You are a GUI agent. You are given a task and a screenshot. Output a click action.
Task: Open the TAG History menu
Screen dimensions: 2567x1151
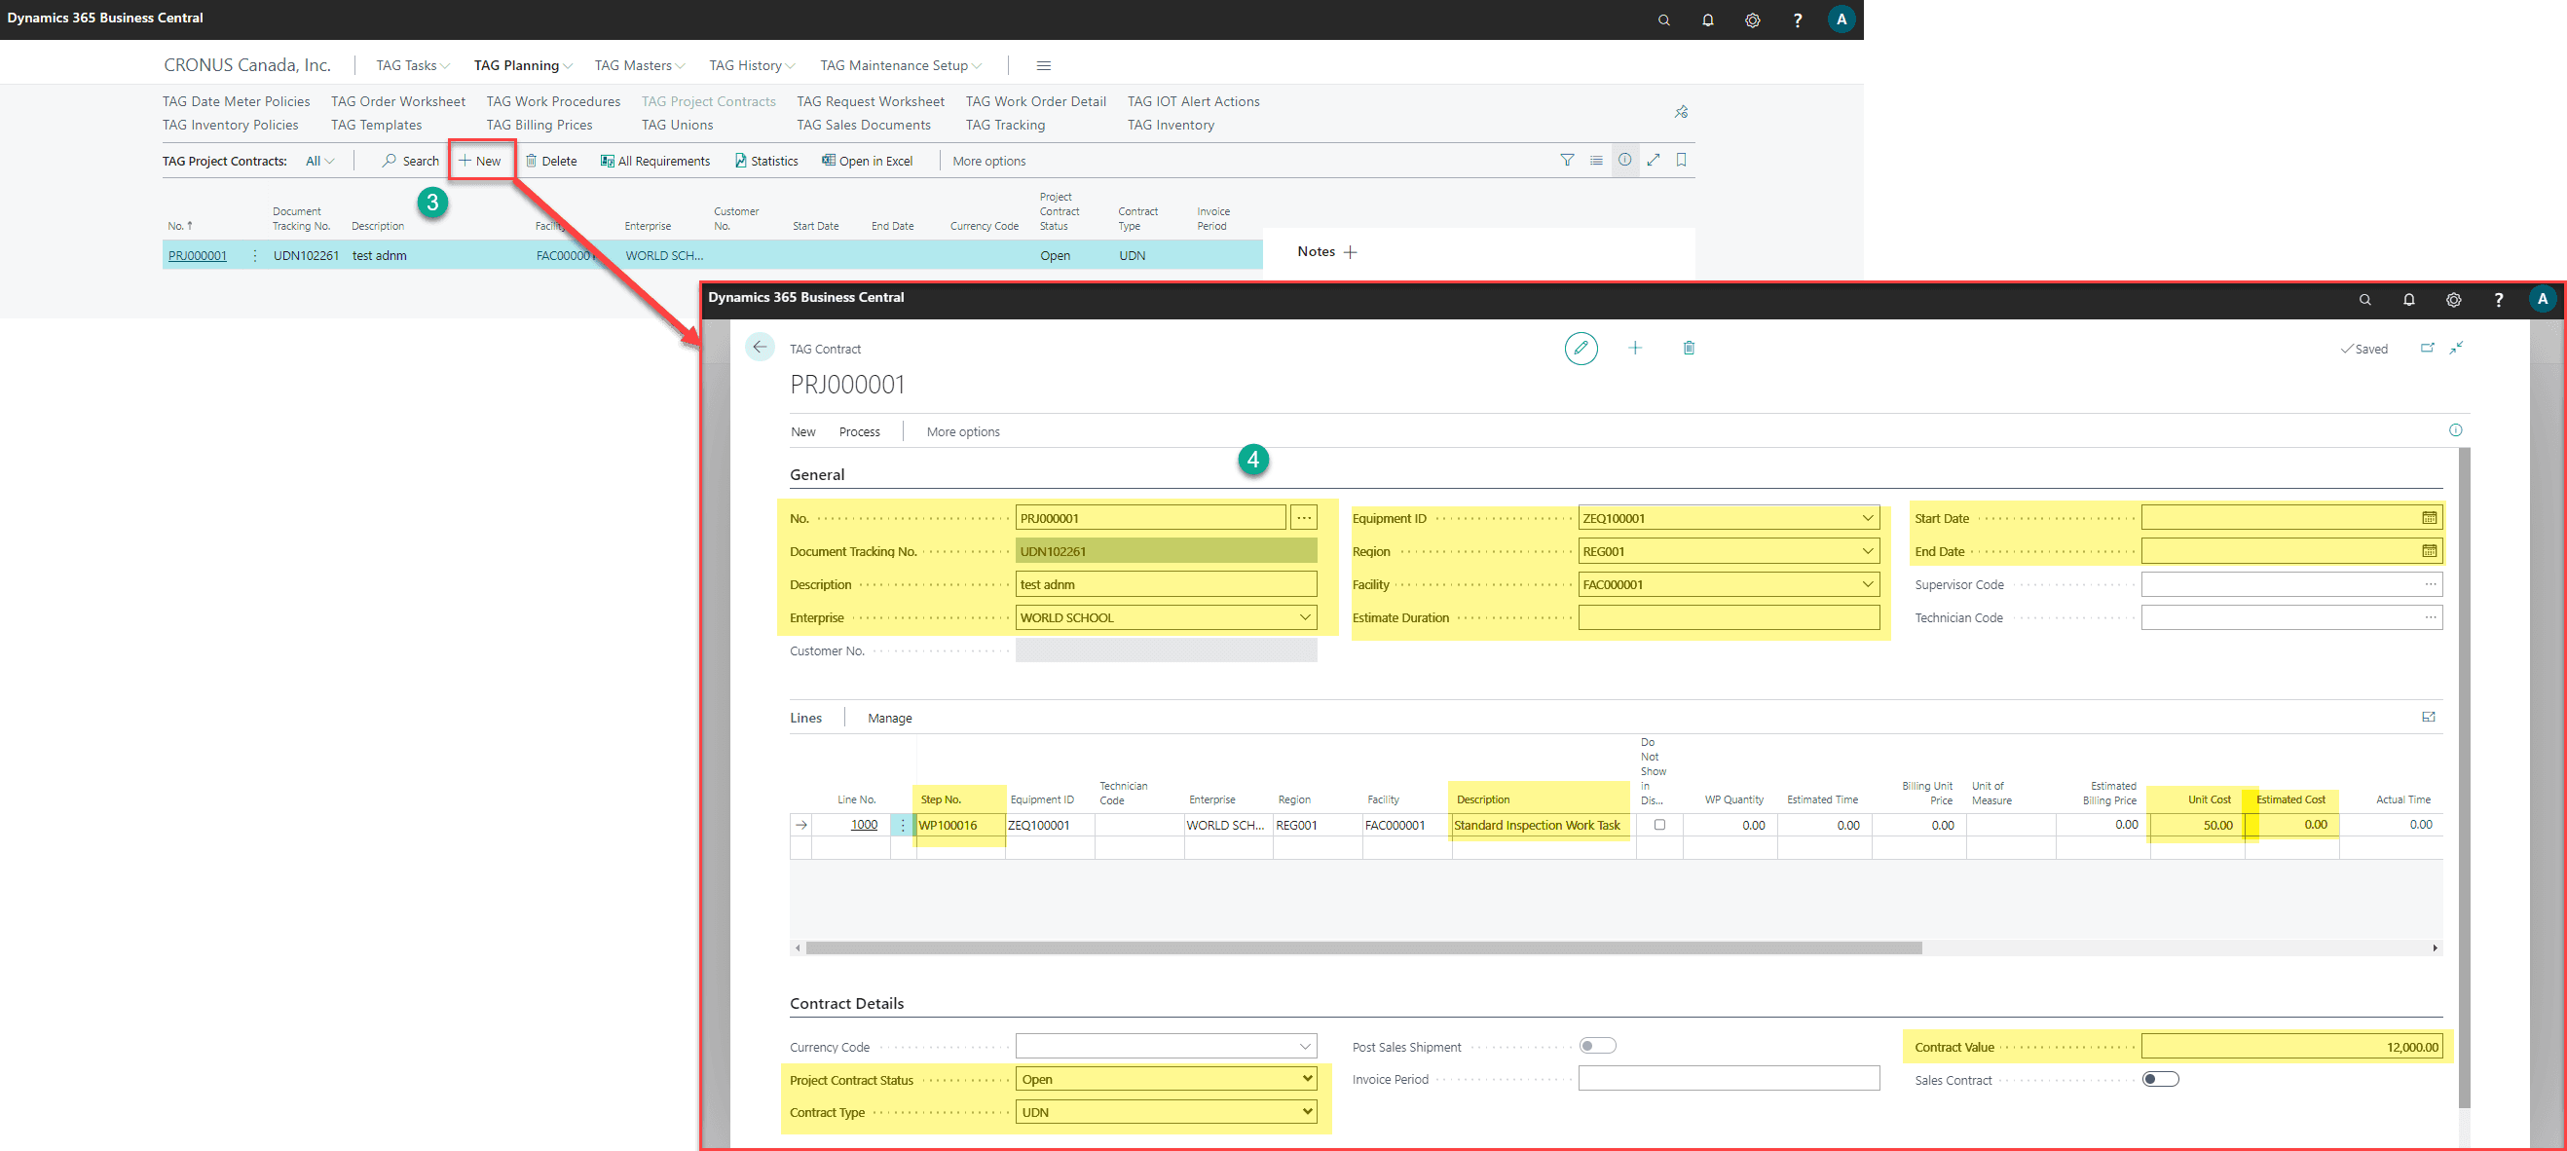pyautogui.click(x=752, y=66)
